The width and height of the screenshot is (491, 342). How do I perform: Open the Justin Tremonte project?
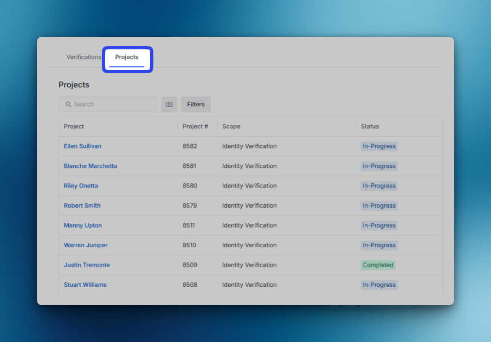pyautogui.click(x=87, y=265)
